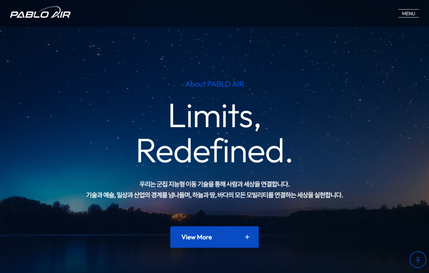This screenshot has height=273, width=429.
Task: Click the starry sky background image
Action: tap(82, 82)
